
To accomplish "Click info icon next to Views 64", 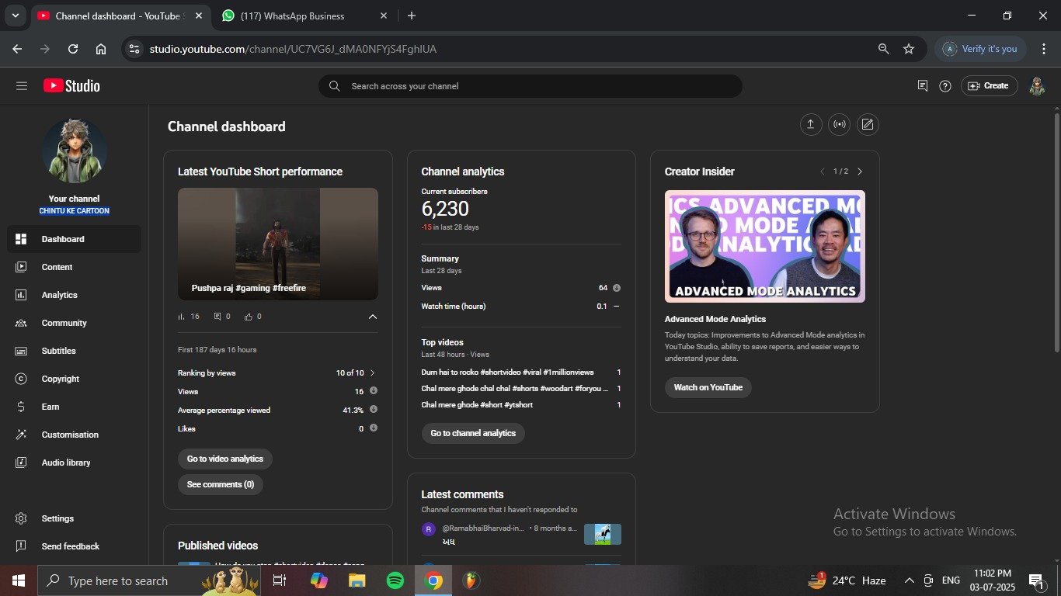I will tap(617, 288).
